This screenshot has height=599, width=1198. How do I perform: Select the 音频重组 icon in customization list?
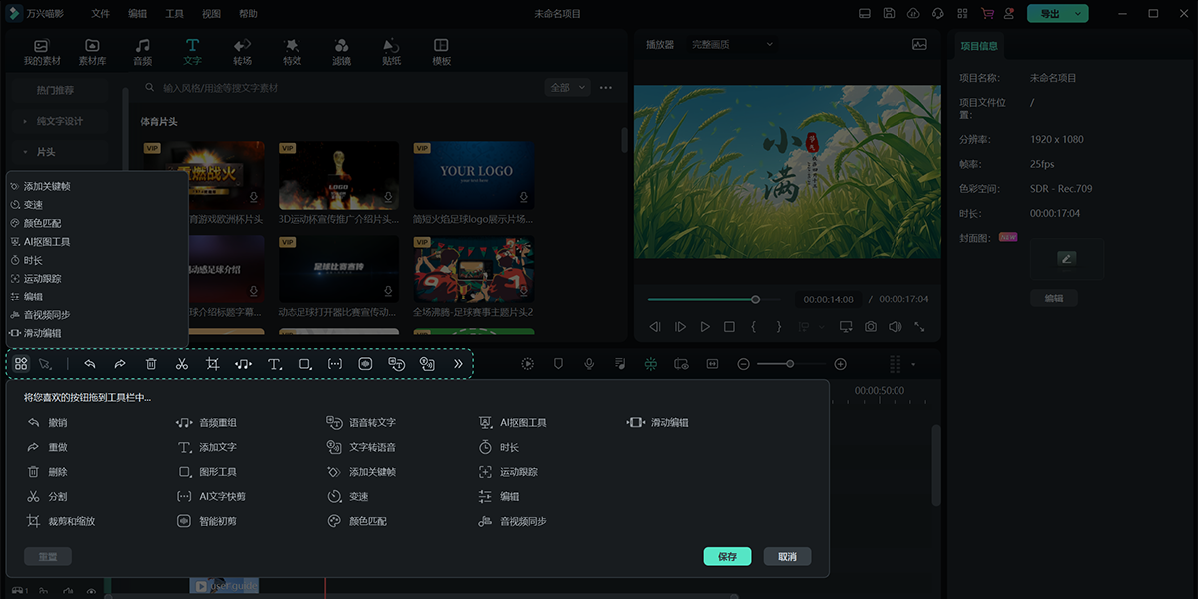pos(184,423)
